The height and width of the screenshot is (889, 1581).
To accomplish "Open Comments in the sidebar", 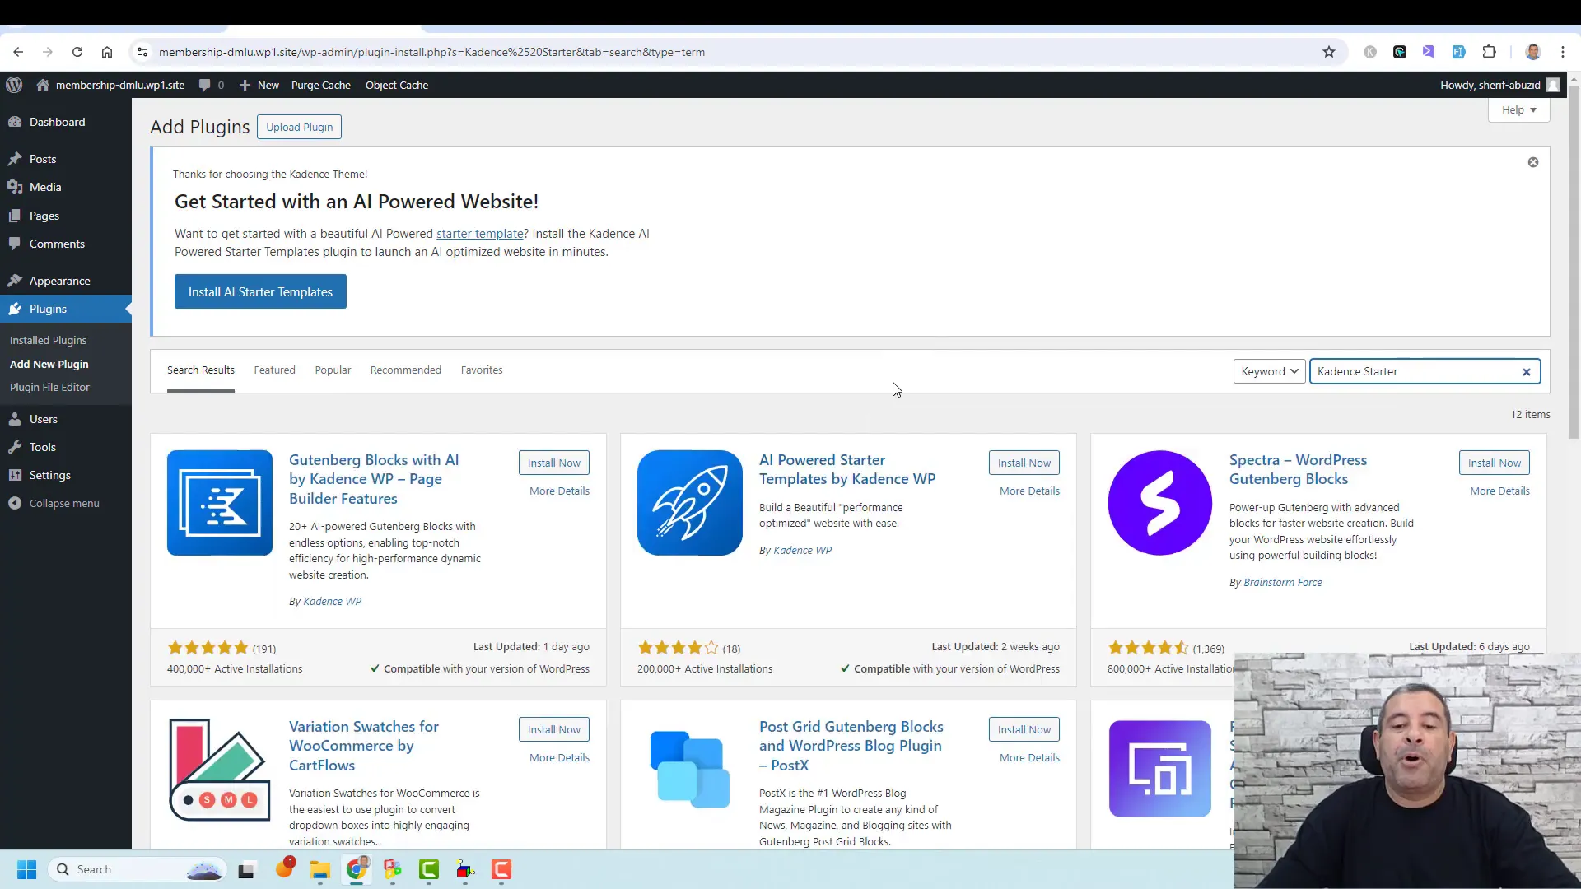I will point(66,244).
